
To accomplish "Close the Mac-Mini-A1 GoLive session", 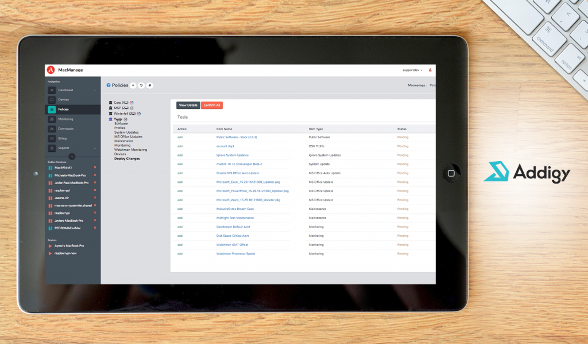I will [95, 167].
